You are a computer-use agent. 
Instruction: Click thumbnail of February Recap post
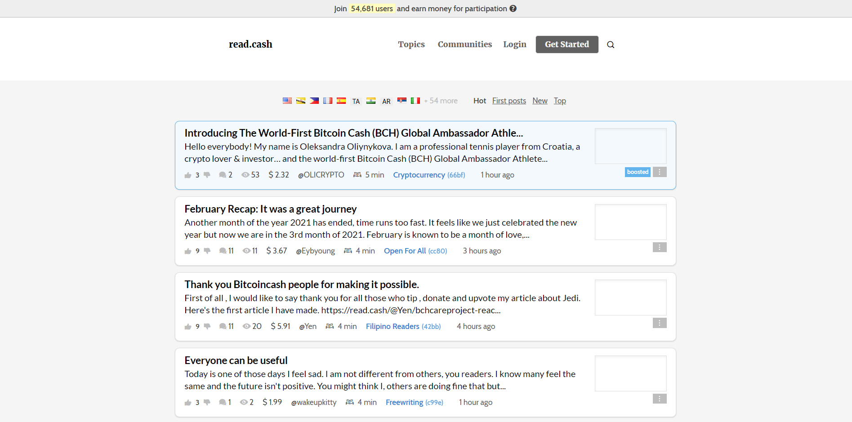click(x=631, y=222)
